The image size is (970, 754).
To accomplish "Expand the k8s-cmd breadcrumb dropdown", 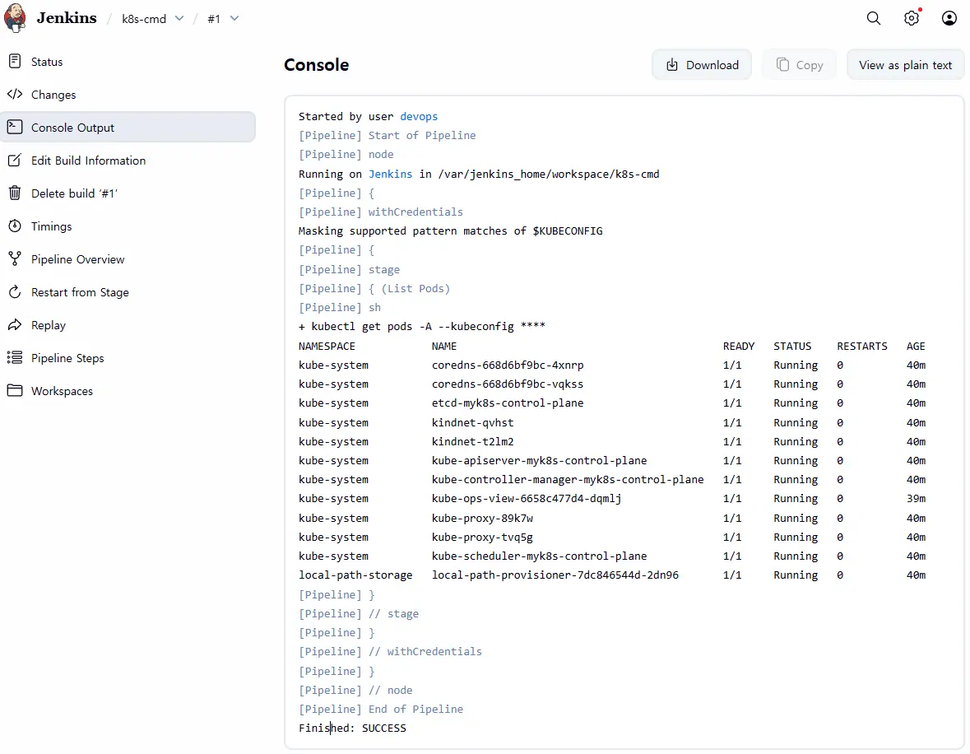I will click(x=180, y=19).
